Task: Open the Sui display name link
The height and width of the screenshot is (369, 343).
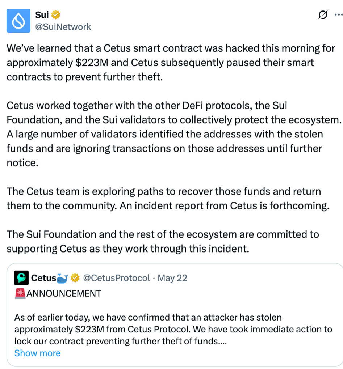Action: click(42, 15)
